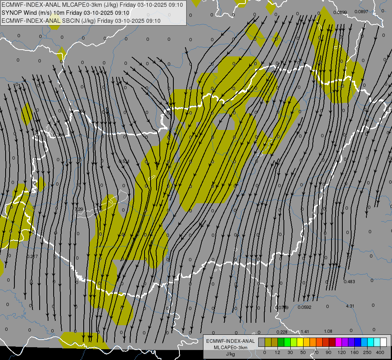Viewport: 392px width, 360px height.
Task: Click the map value 0.0899
Action: click(340, 12)
